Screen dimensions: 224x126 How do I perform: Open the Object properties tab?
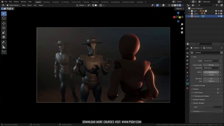coord(188,72)
